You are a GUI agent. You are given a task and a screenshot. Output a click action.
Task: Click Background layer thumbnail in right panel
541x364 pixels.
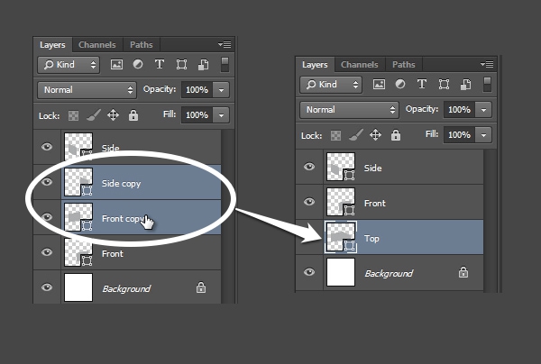point(341,272)
